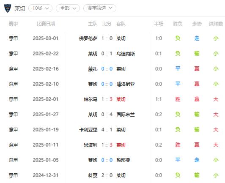Screen dimensions: 225x183
Task: Open the 10场 match count dropdown
Action: 40,8
